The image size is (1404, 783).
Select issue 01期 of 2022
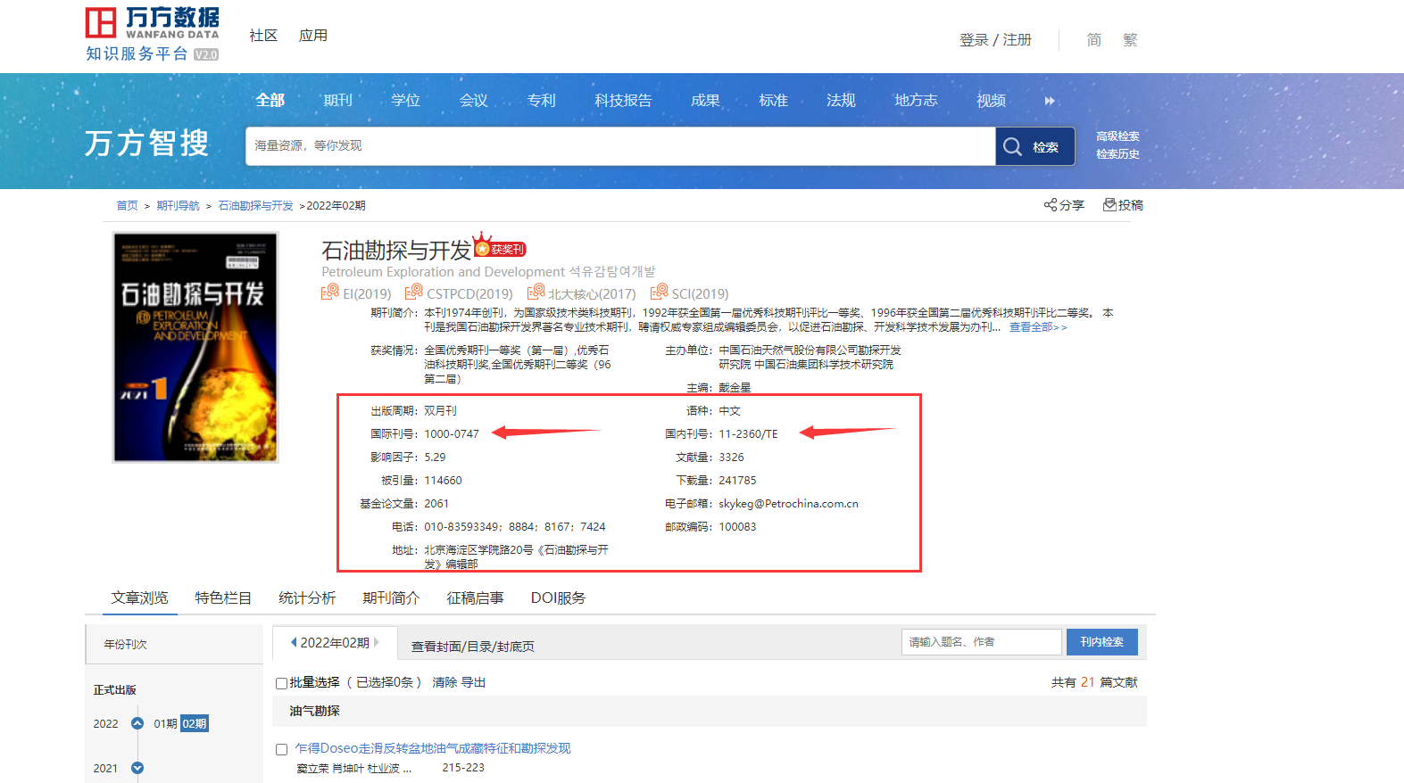[165, 724]
